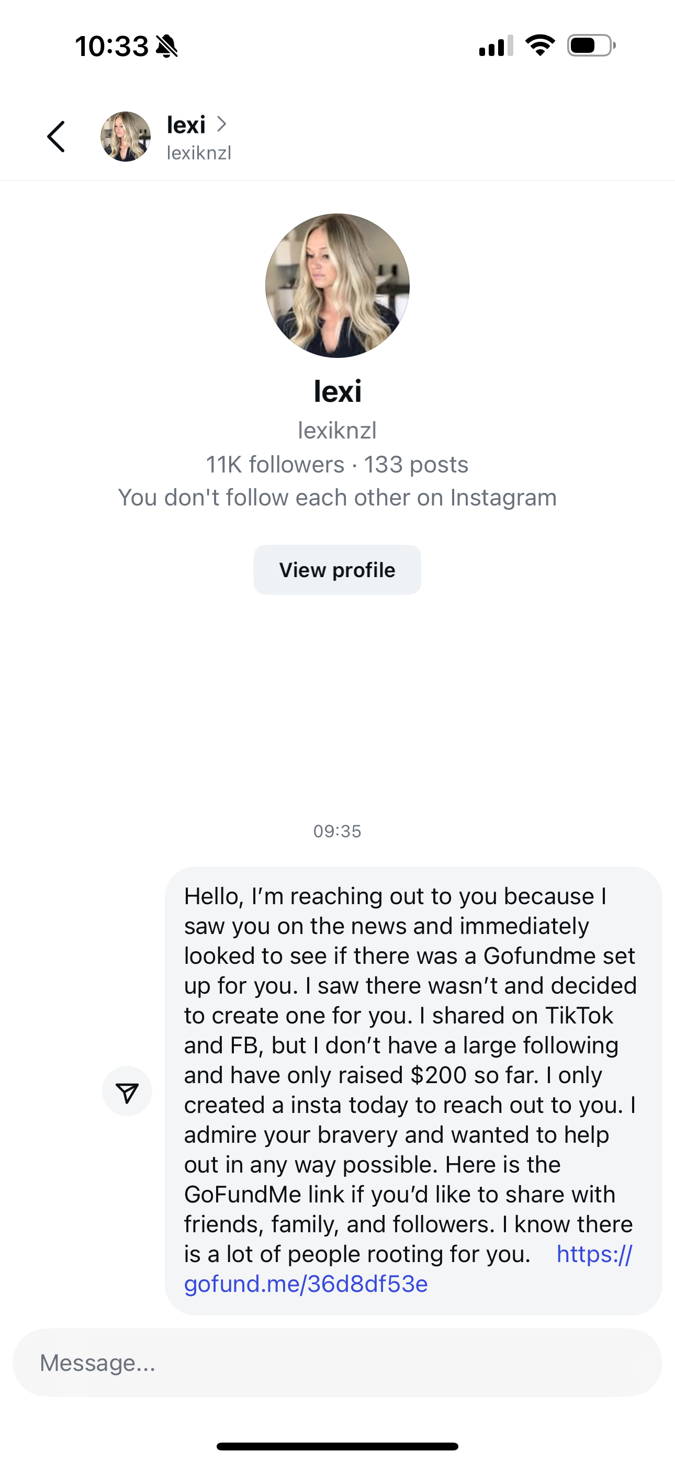Image resolution: width=675 pixels, height=1463 pixels.
Task: Tap the forward icon beside the message
Action: [x=127, y=1091]
